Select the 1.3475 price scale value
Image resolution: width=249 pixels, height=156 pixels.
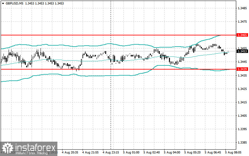(x=242, y=21)
